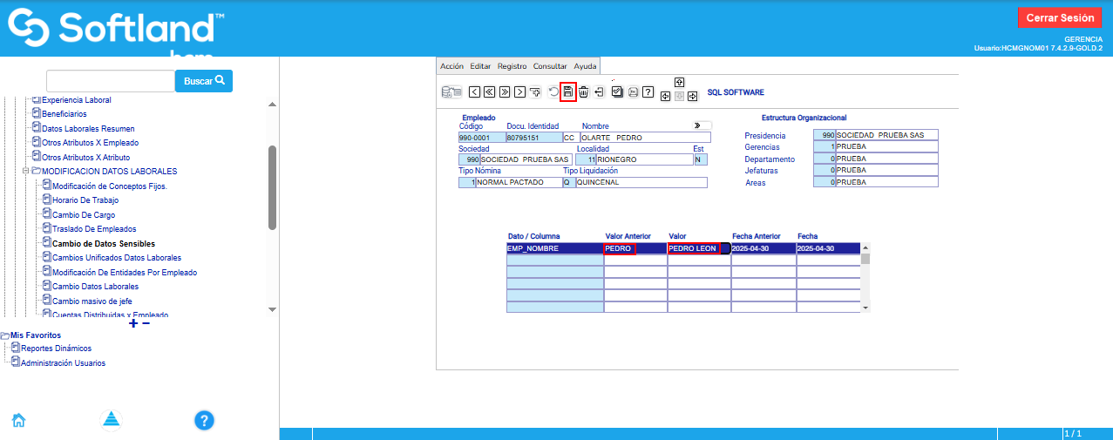Screen dimensions: 1113x440
Task: Click the undo circular arrow icon
Action: (x=553, y=91)
